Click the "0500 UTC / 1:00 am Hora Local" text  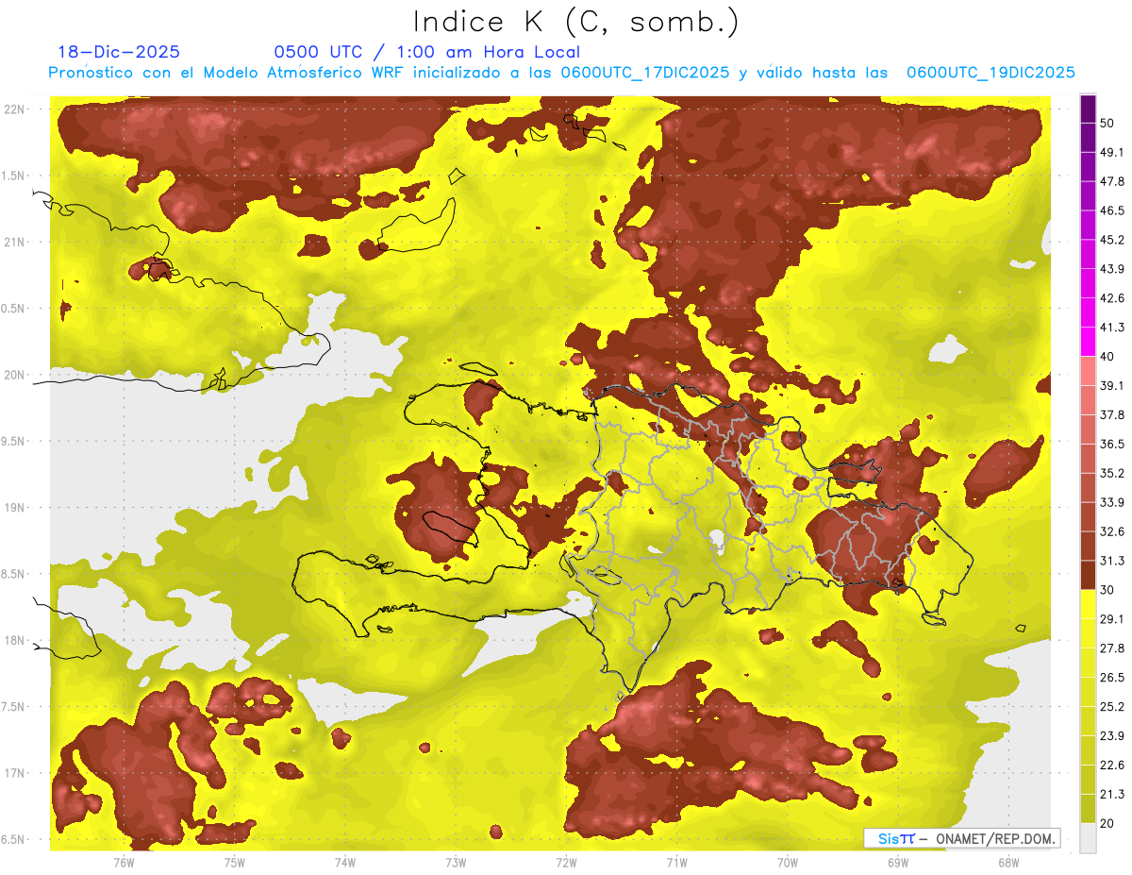(x=427, y=52)
